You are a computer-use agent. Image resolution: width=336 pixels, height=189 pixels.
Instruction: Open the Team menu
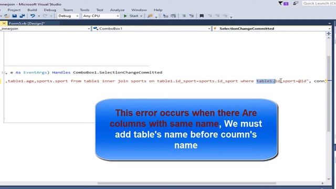point(68,10)
